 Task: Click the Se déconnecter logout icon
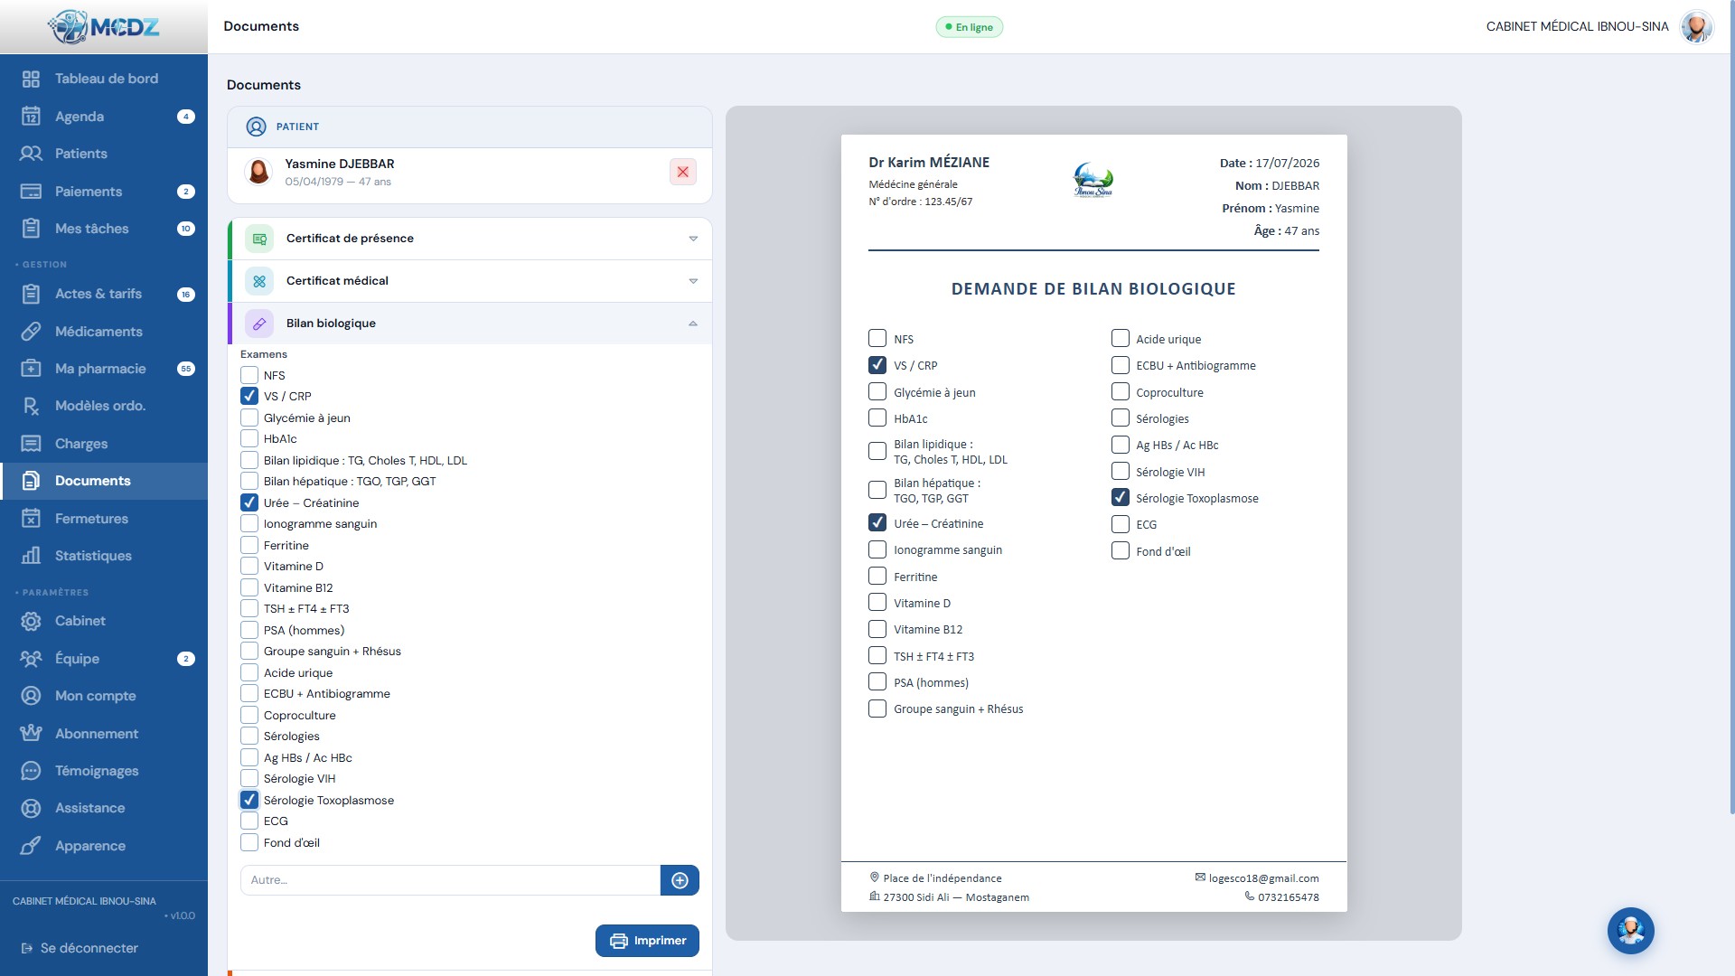(26, 948)
